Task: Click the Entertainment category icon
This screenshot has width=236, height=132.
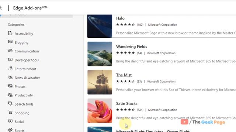Action: pyautogui.click(x=10, y=69)
